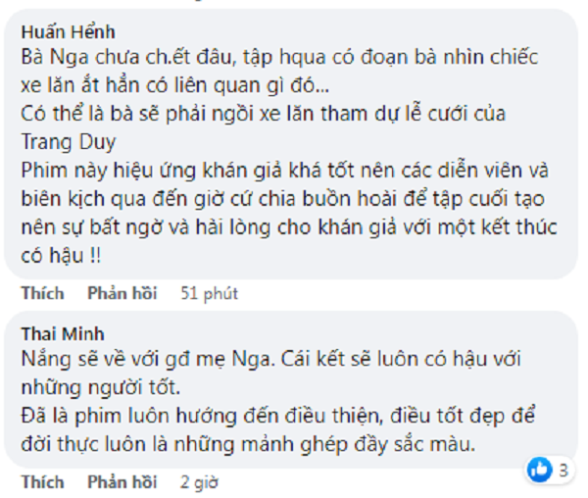The width and height of the screenshot is (588, 498).
Task: Open the reaction count showing 3
Action: (x=562, y=470)
